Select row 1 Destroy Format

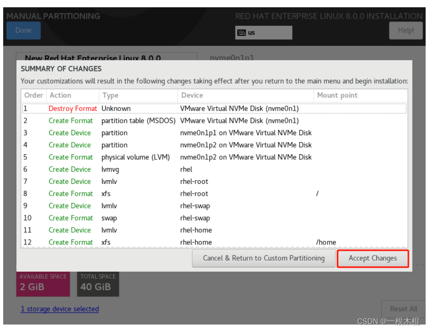[x=214, y=108]
